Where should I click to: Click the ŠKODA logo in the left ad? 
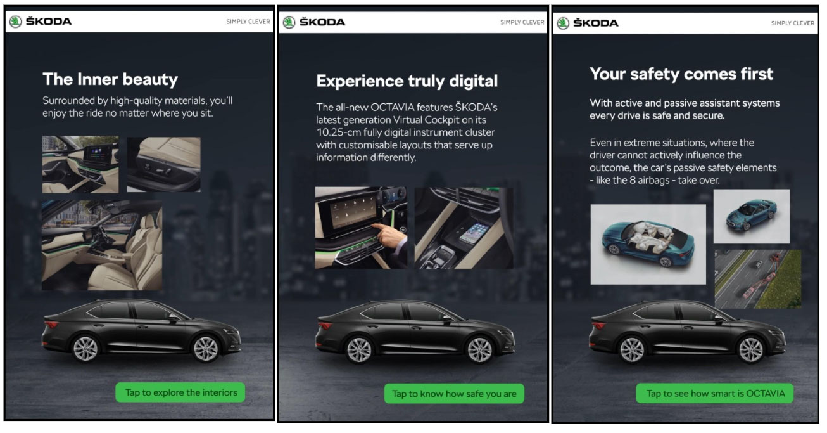pyautogui.click(x=41, y=22)
